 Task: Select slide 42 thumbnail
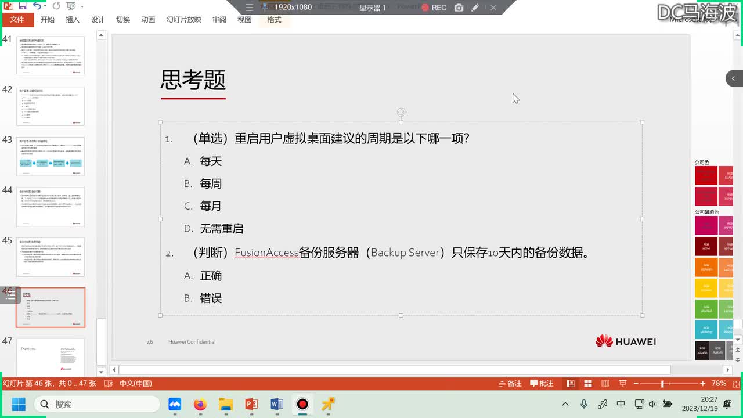(x=51, y=106)
